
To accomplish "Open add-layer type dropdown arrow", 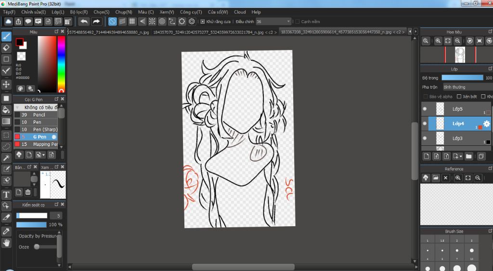I will pyautogui.click(x=461, y=156).
